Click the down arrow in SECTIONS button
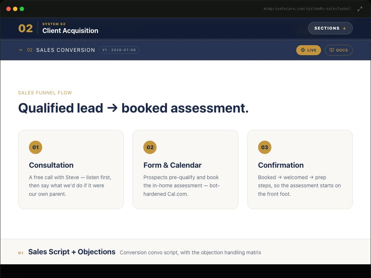 point(344,28)
